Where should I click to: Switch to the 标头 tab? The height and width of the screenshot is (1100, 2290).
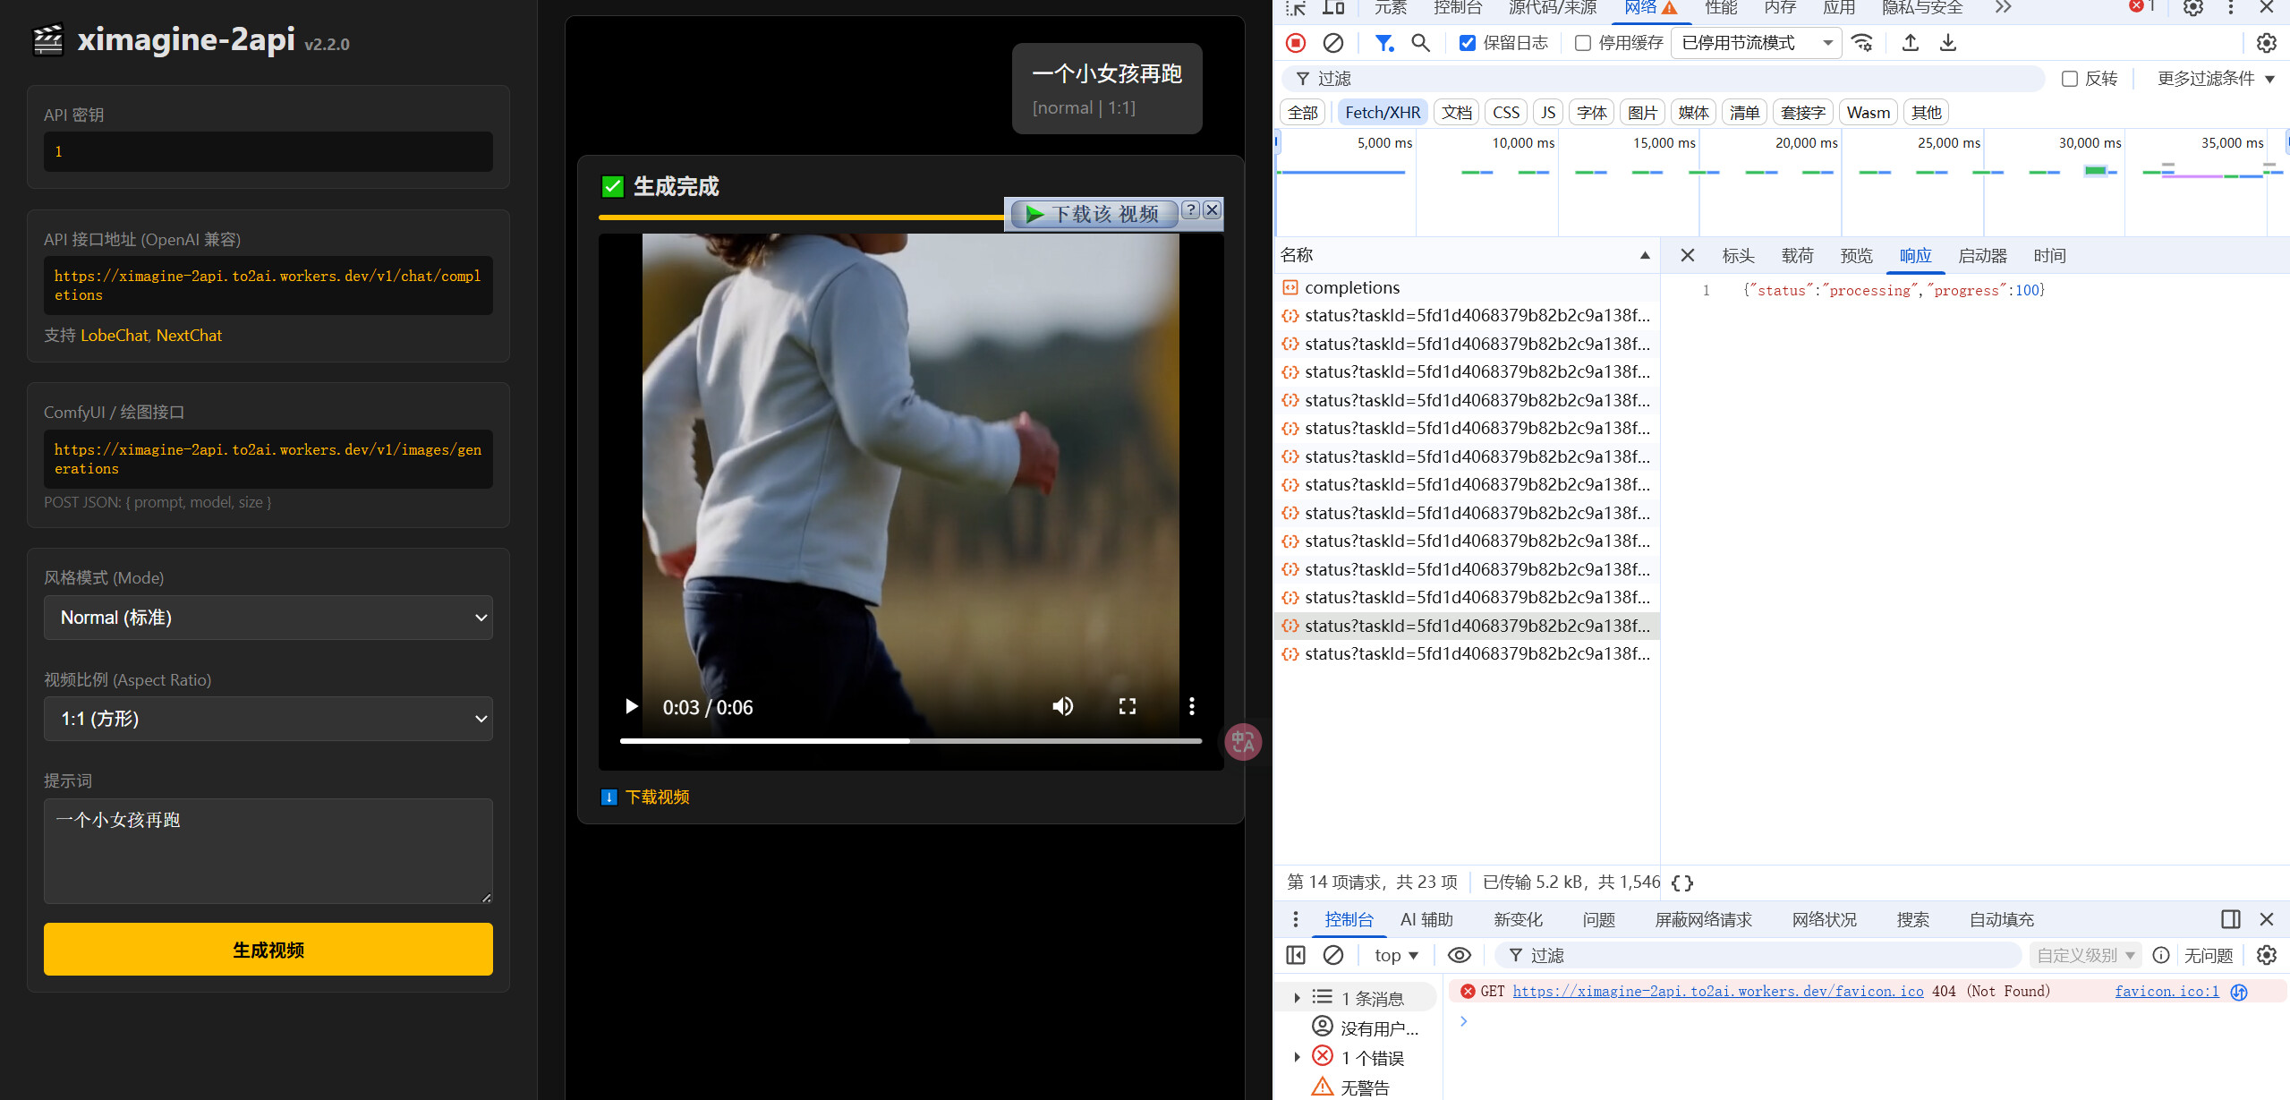click(1738, 256)
